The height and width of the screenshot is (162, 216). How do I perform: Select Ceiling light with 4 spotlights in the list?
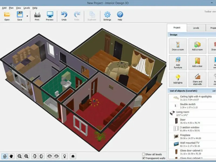192,98
